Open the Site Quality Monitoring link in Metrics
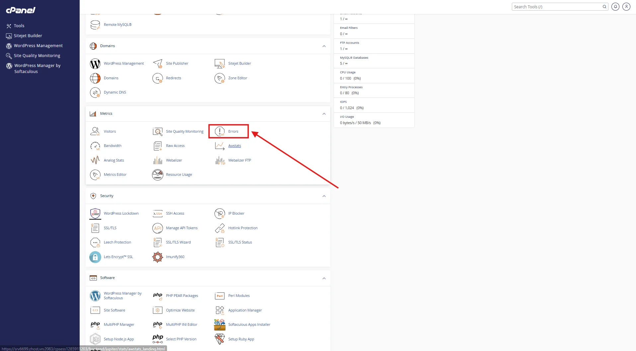The image size is (636, 351). coord(185,131)
